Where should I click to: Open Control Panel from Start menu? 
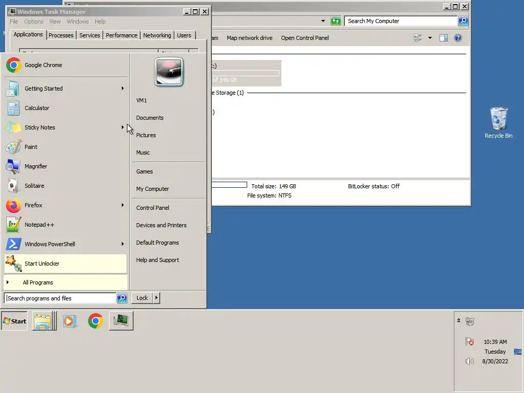[152, 208]
